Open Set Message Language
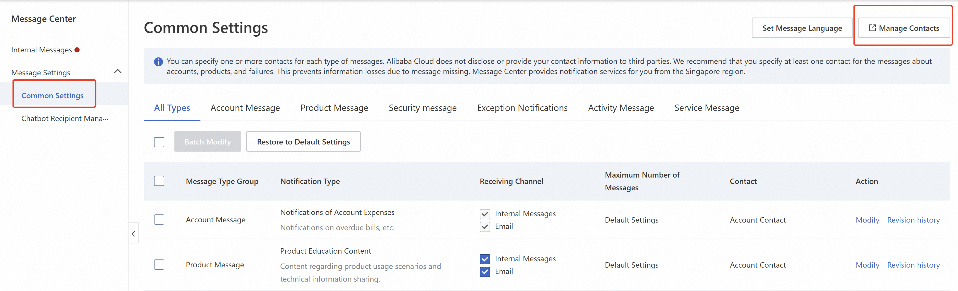Screen dimensions: 958x291 pos(802,28)
